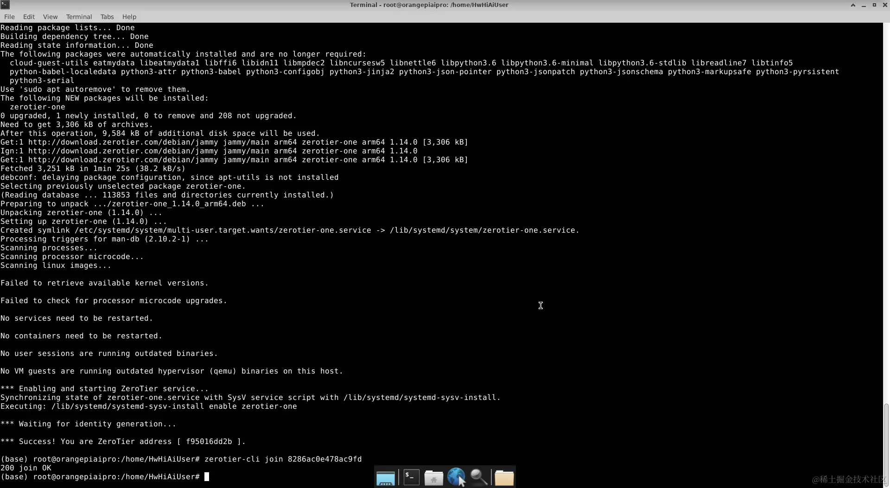This screenshot has height=488, width=890.
Task: Open the beige folder icon in dock
Action: pos(504,477)
